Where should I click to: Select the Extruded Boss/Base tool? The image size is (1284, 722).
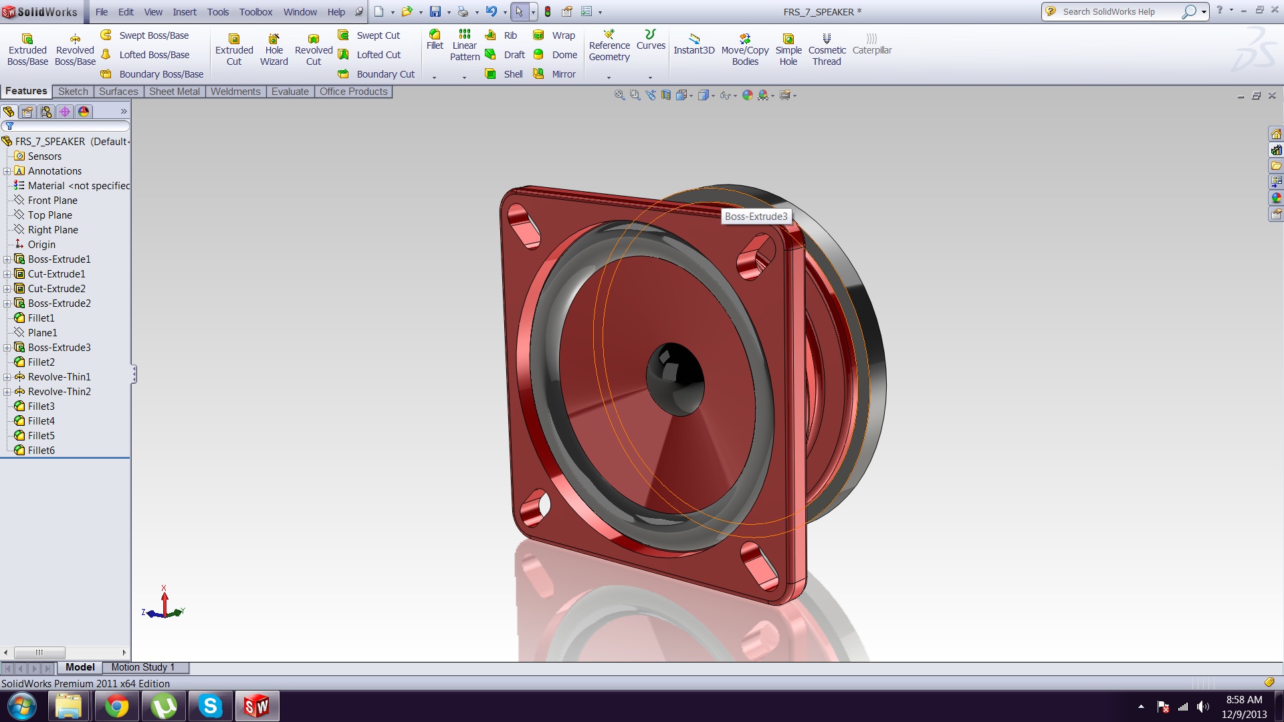click(27, 49)
